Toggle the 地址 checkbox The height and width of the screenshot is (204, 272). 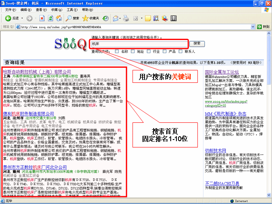(x=133, y=51)
